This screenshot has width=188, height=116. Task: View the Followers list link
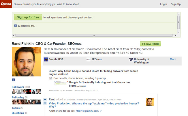[18, 87]
